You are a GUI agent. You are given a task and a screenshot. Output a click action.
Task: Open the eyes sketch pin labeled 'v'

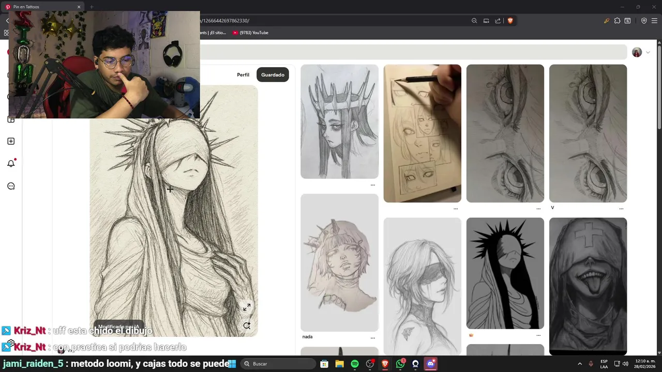[x=588, y=133]
